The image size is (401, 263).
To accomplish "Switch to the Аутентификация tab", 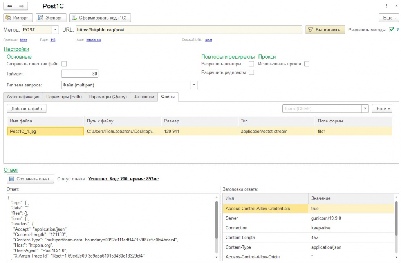I will pyautogui.click(x=23, y=97).
